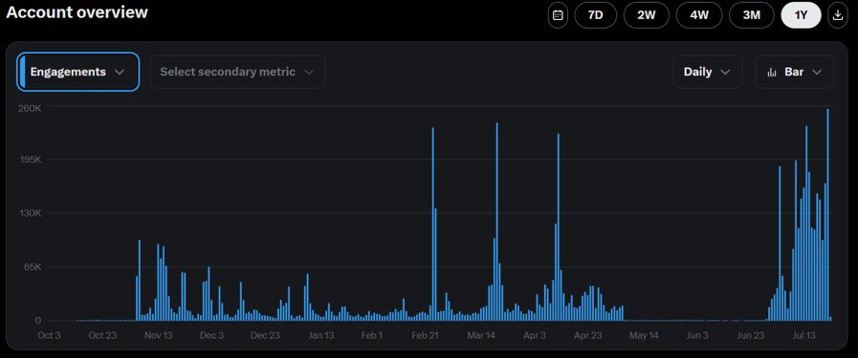Viewport: 858px width, 358px height.
Task: Click the Apr 23 x-axis label
Action: tap(587, 335)
